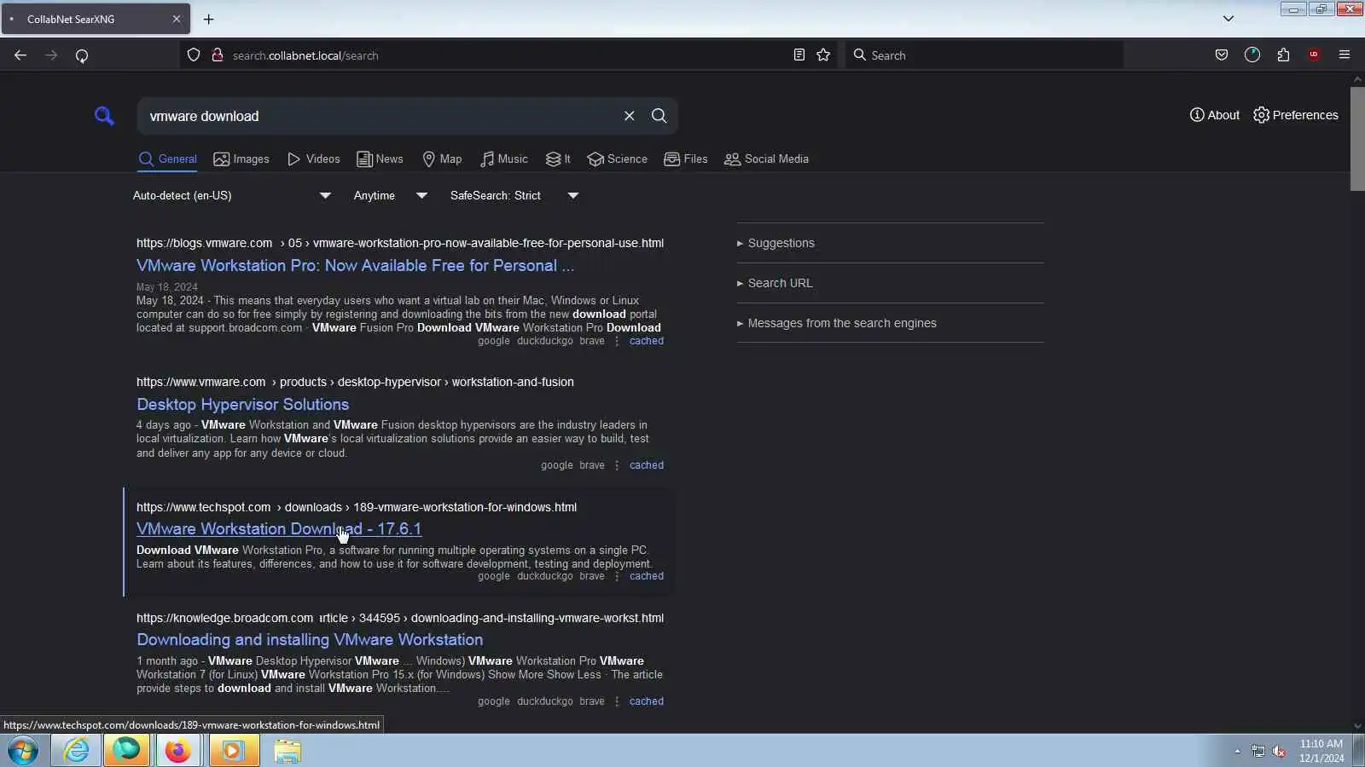Click the page vertical scrollbar thumb
The height and width of the screenshot is (767, 1365).
coord(1357,138)
